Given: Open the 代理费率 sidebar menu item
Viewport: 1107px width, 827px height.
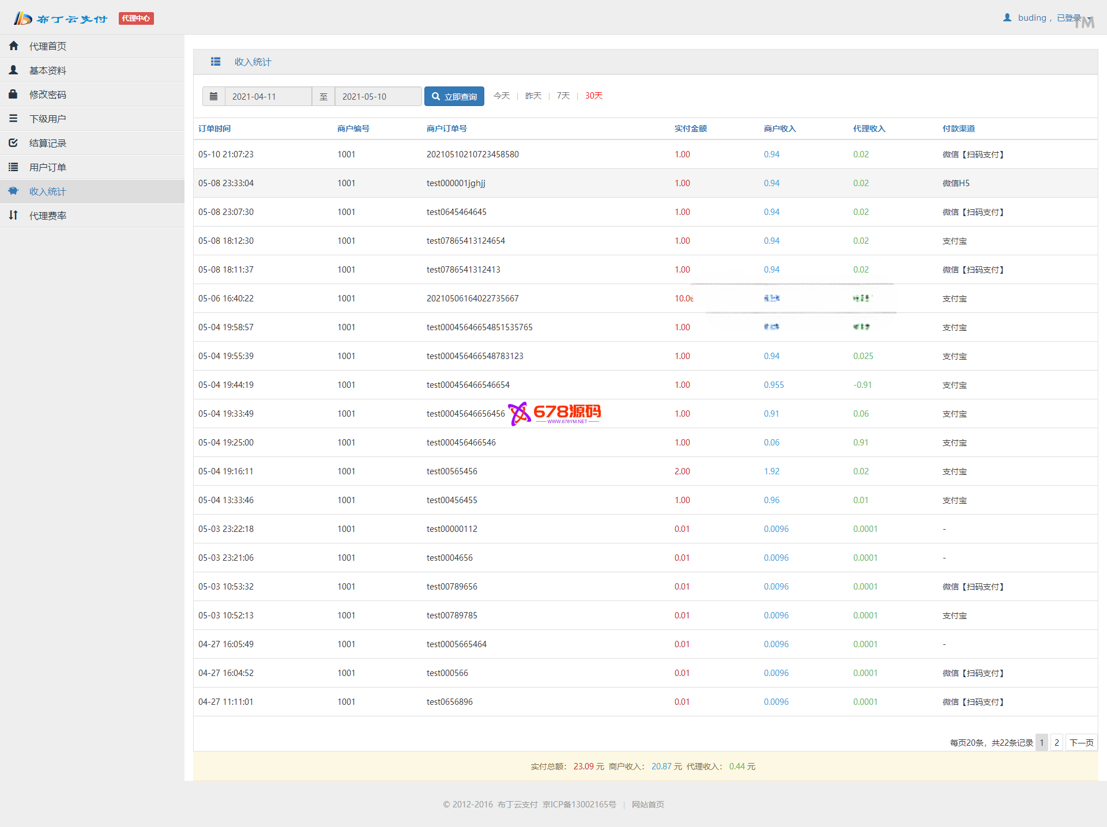Looking at the screenshot, I should pos(48,216).
